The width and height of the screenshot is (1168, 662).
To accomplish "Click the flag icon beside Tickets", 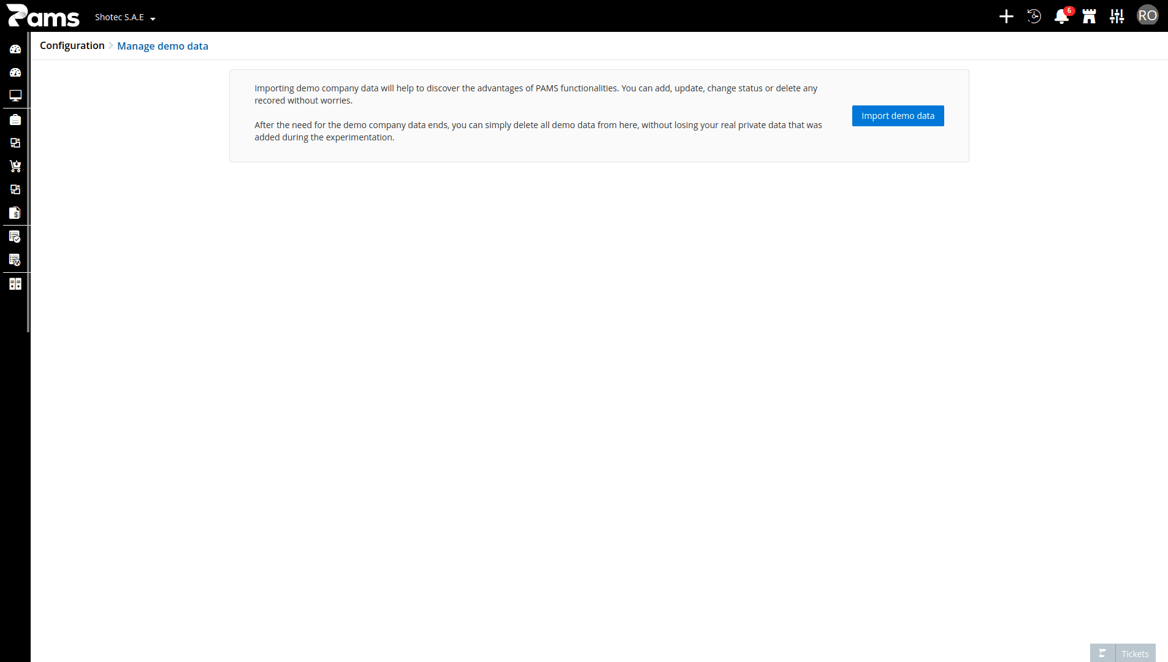I will [x=1102, y=653].
